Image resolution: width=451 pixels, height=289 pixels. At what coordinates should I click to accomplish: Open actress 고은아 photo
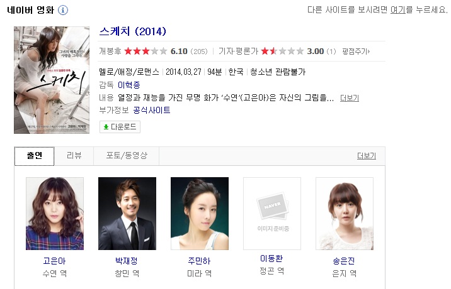tap(55, 214)
